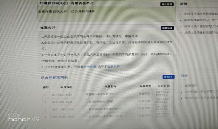Click text 企业标准自我公开，已公开标准4条

[66, 11]
